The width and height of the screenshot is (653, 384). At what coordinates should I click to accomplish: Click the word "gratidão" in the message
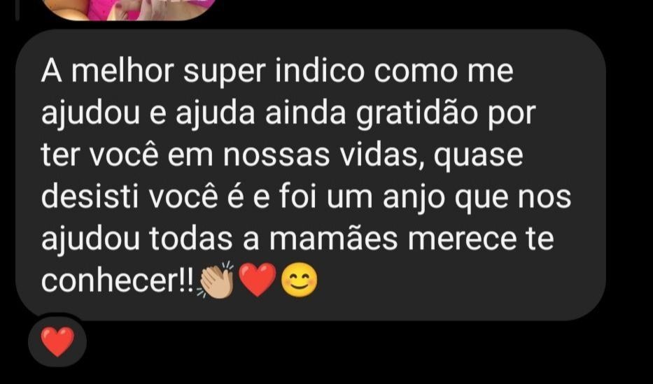coord(417,114)
